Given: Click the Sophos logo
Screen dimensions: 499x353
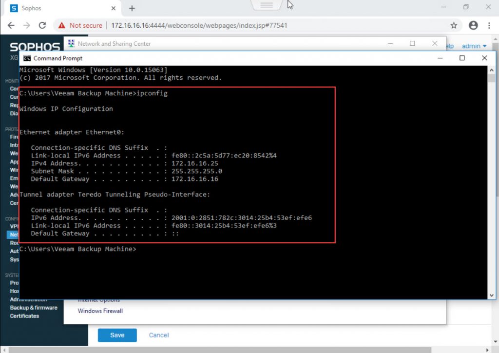Looking at the screenshot, I should (x=35, y=47).
